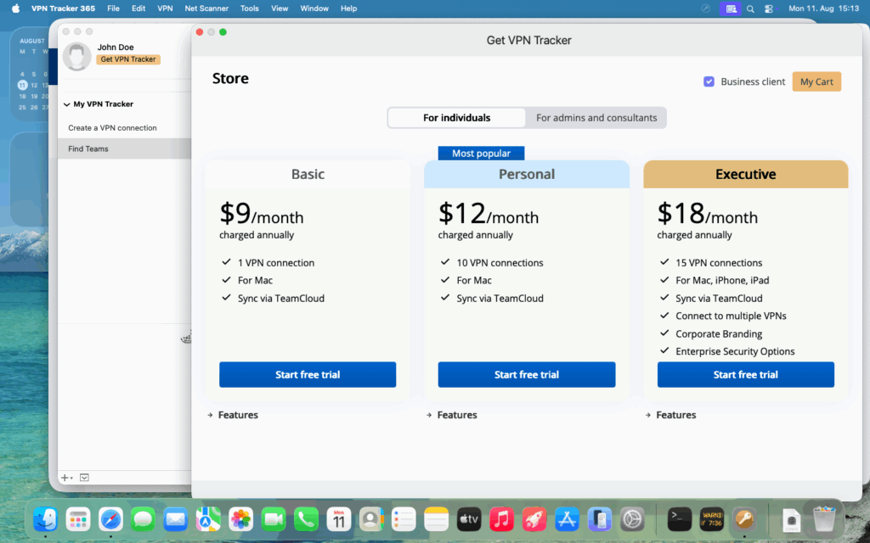870x543 pixels.
Task: Click the Enterprise Security Options text
Action: coord(735,351)
